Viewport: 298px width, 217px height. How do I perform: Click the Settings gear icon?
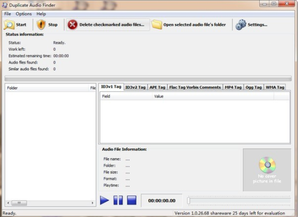tap(241, 25)
